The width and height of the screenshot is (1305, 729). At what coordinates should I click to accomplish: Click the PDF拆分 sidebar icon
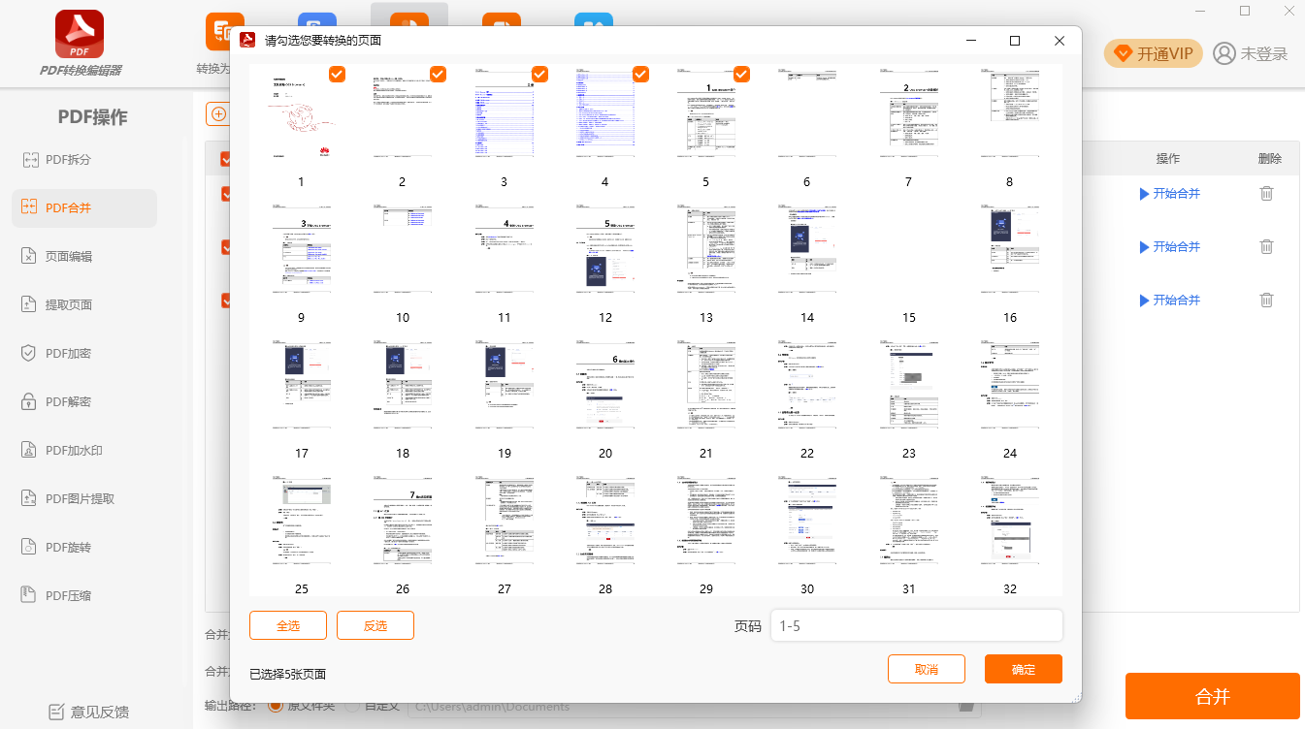30,160
